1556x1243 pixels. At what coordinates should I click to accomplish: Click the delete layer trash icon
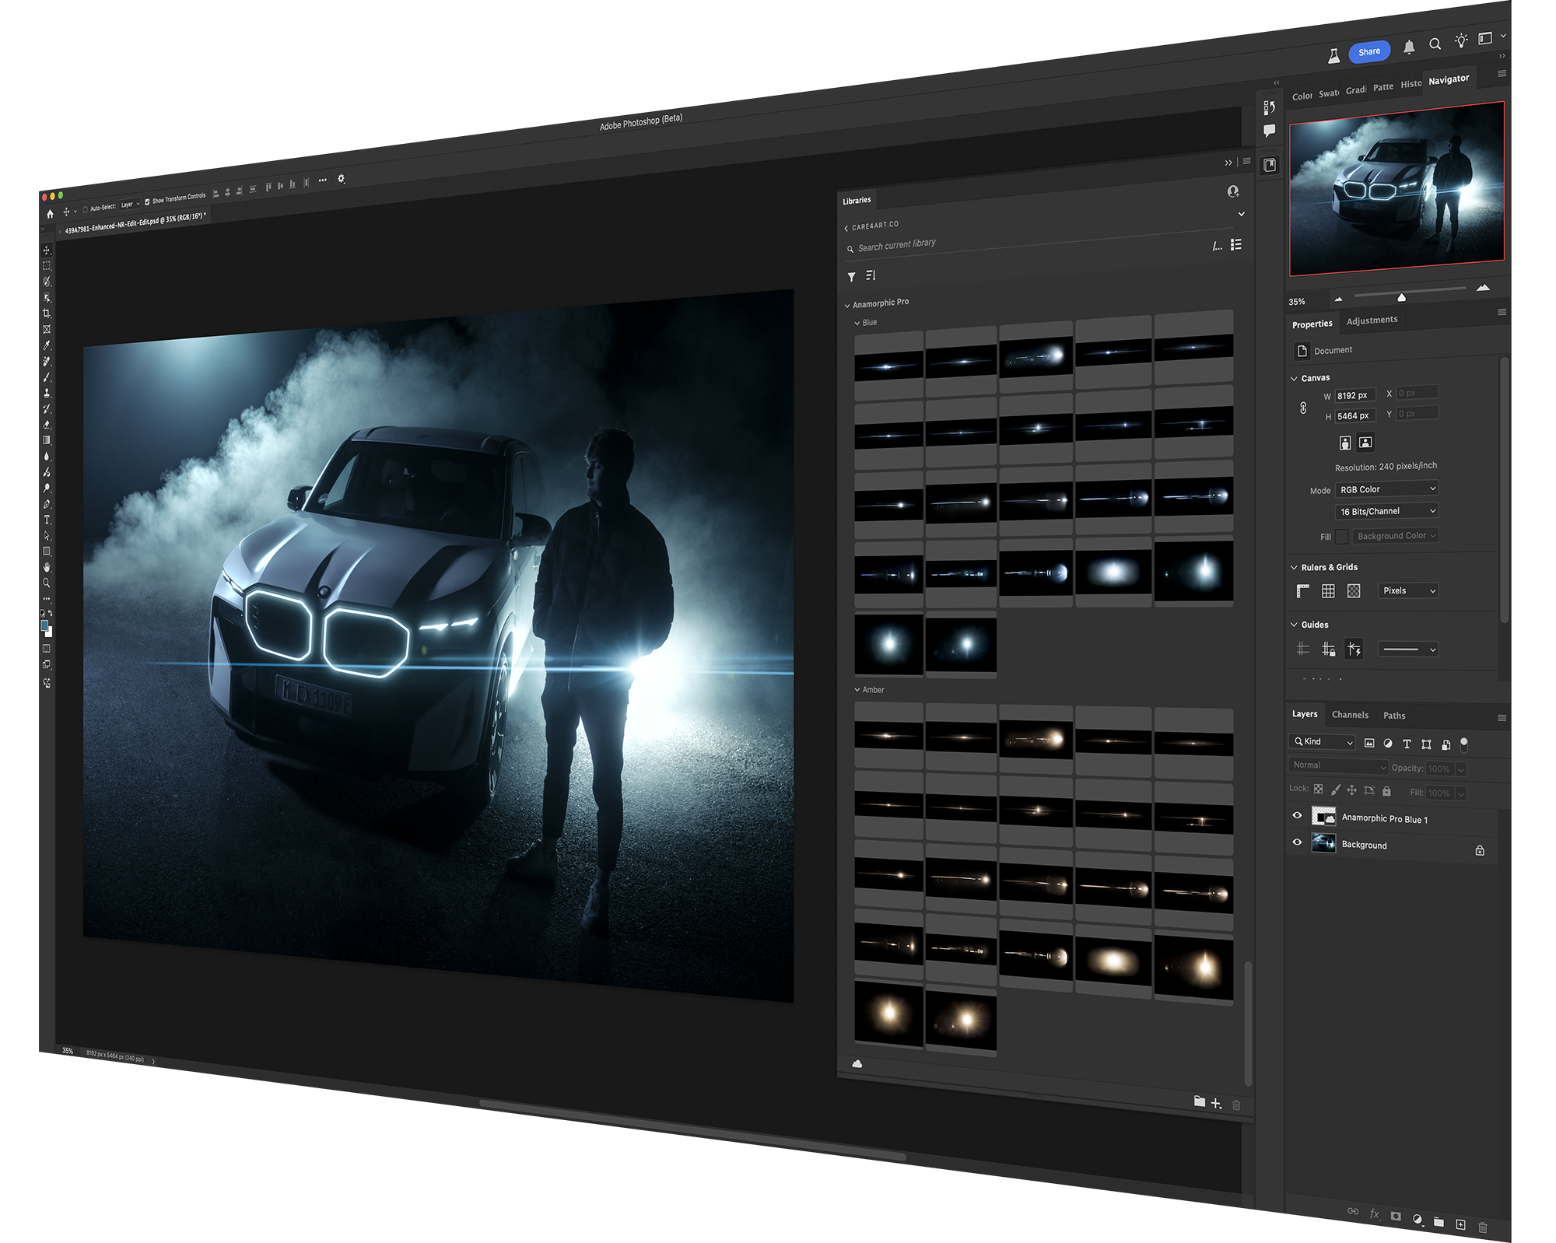tap(1482, 1227)
